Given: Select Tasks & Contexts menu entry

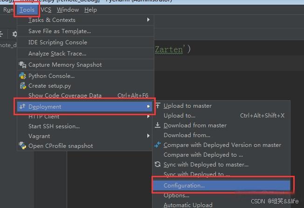Looking at the screenshot, I should pyautogui.click(x=85, y=20).
